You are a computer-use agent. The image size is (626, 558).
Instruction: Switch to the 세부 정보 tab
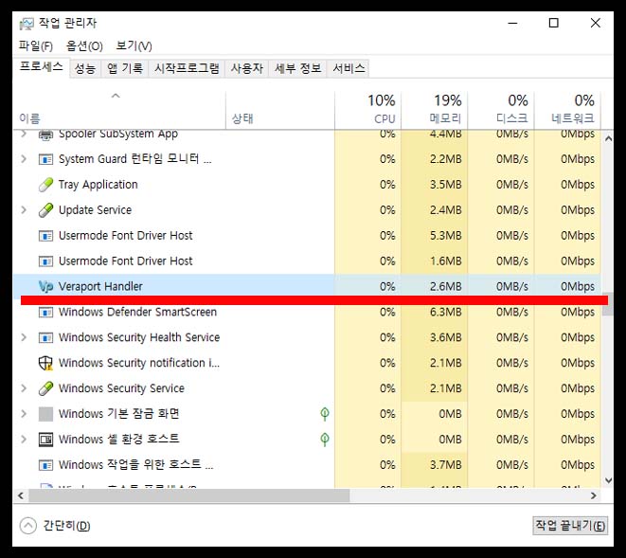[x=297, y=69]
